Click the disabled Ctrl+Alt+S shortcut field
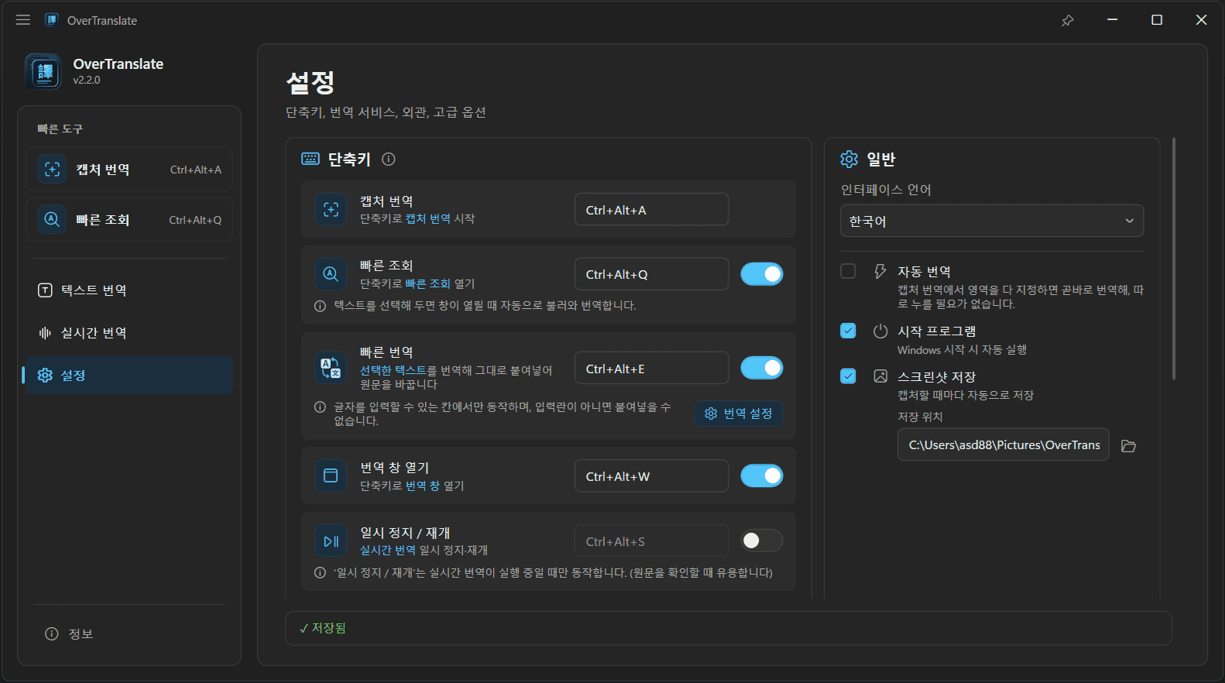Image resolution: width=1225 pixels, height=683 pixels. pyautogui.click(x=651, y=541)
